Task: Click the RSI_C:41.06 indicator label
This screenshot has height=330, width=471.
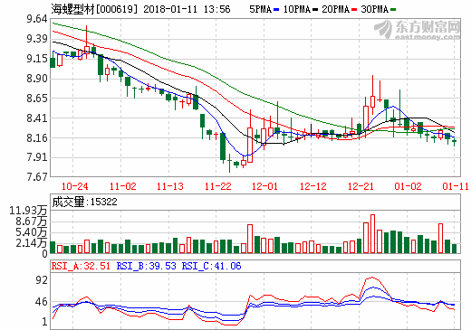Action: coord(211,266)
